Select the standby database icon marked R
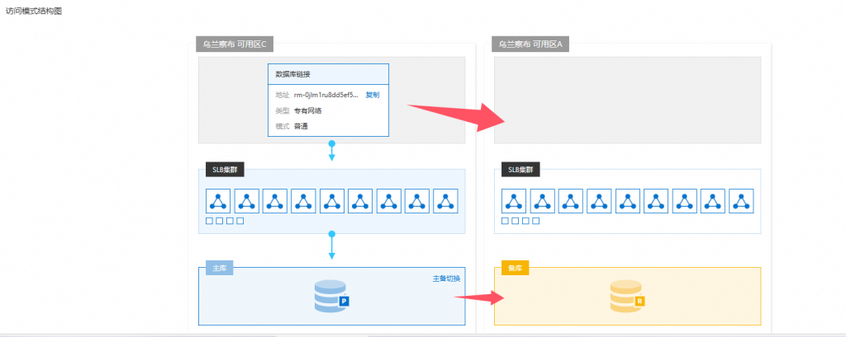This screenshot has height=337, width=846. pos(627,297)
